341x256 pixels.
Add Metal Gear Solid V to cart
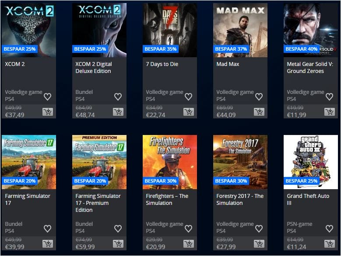click(330, 112)
